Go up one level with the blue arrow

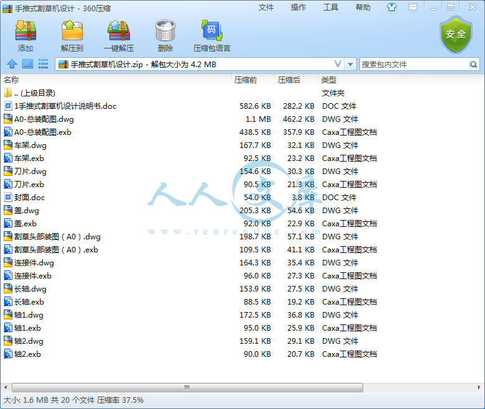click(12, 64)
